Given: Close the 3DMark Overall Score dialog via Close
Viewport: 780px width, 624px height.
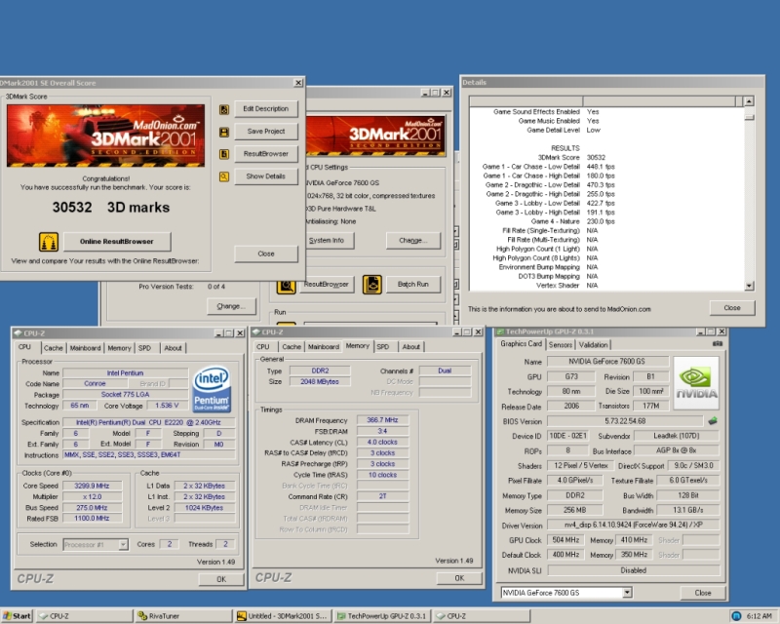Looking at the screenshot, I should [265, 253].
